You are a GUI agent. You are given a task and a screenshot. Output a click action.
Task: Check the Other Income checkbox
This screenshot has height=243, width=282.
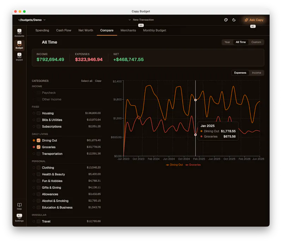pyautogui.click(x=38, y=99)
